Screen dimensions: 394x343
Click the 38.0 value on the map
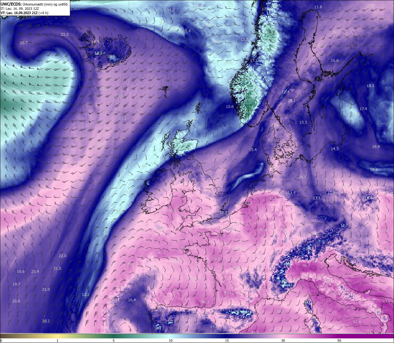280,312
